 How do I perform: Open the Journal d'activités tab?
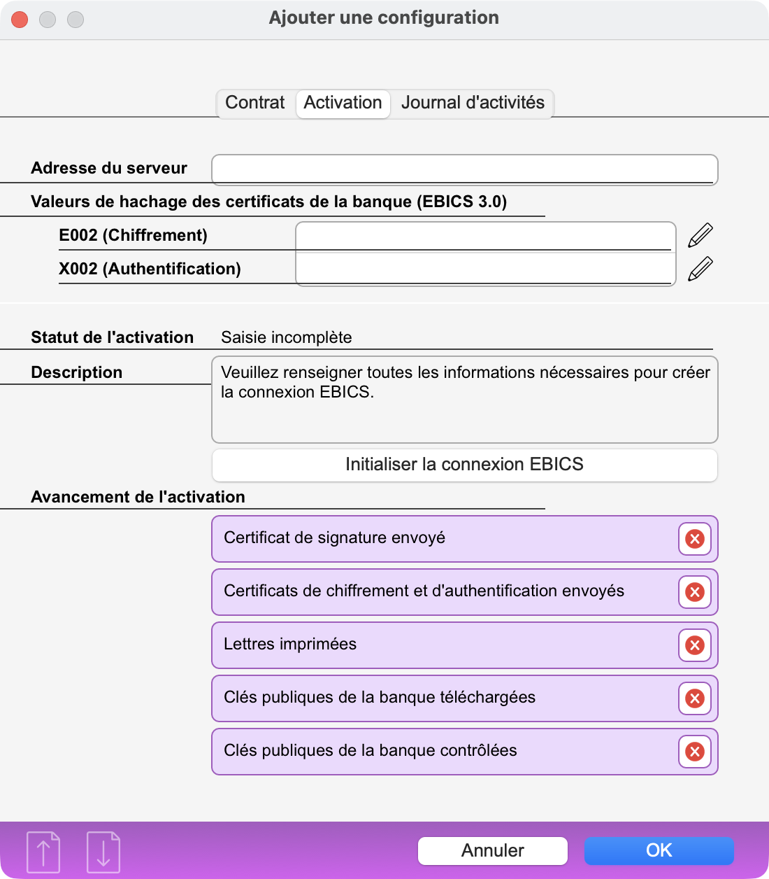coord(473,103)
